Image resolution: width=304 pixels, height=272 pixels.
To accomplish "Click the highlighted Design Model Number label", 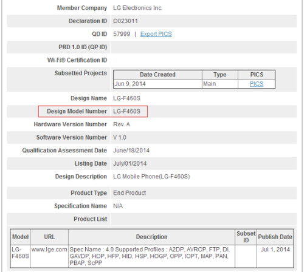I will (x=77, y=111).
